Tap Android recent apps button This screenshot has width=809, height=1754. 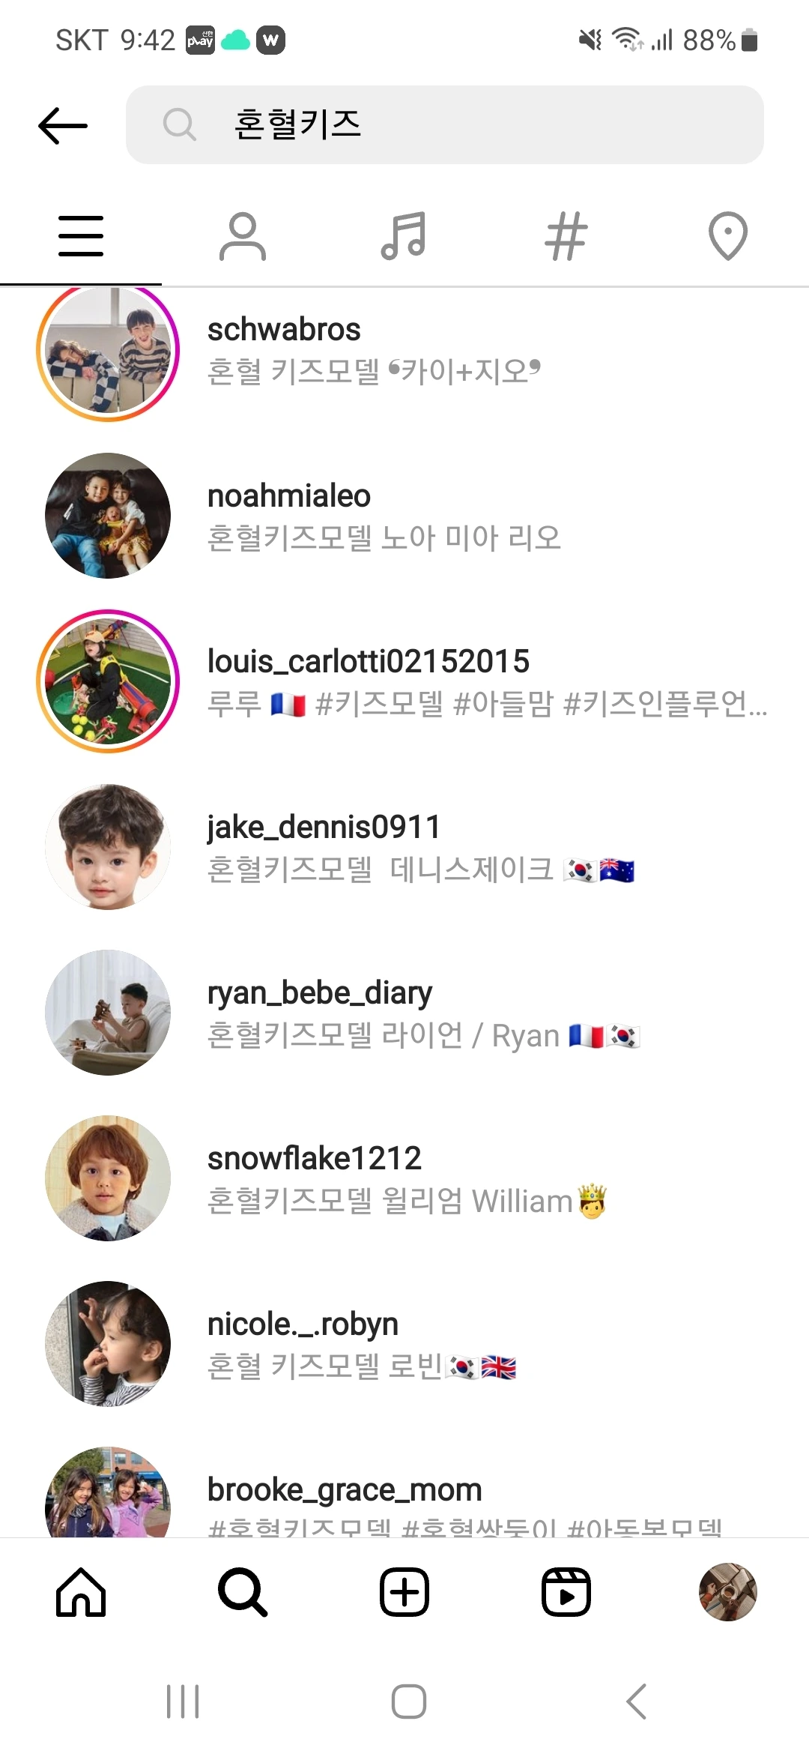(183, 1702)
